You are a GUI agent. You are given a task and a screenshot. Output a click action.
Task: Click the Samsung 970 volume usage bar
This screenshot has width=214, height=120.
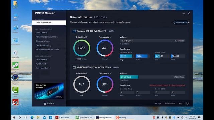coord(152,41)
